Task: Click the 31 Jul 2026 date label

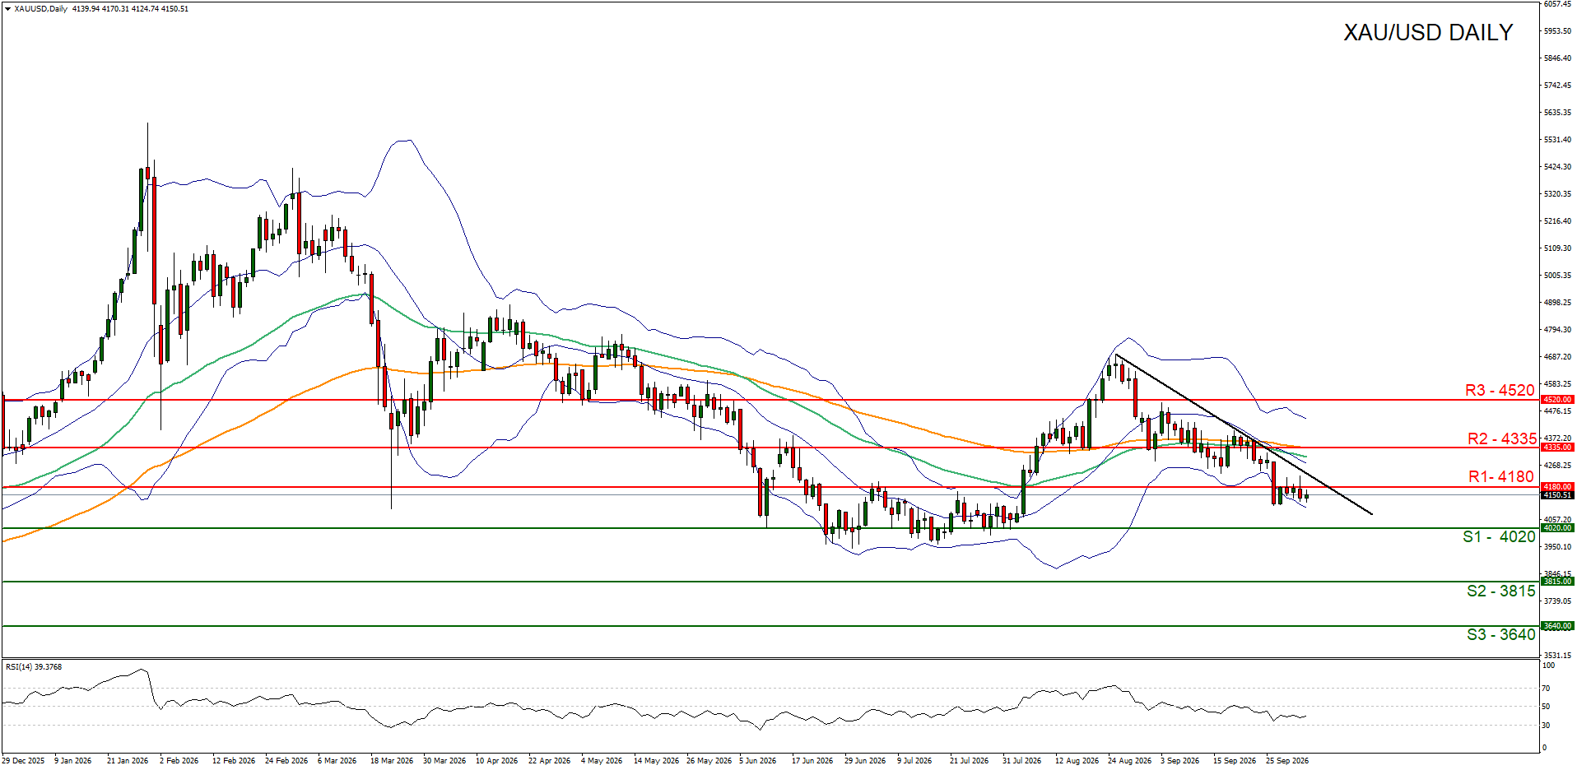Action: pos(1021,761)
